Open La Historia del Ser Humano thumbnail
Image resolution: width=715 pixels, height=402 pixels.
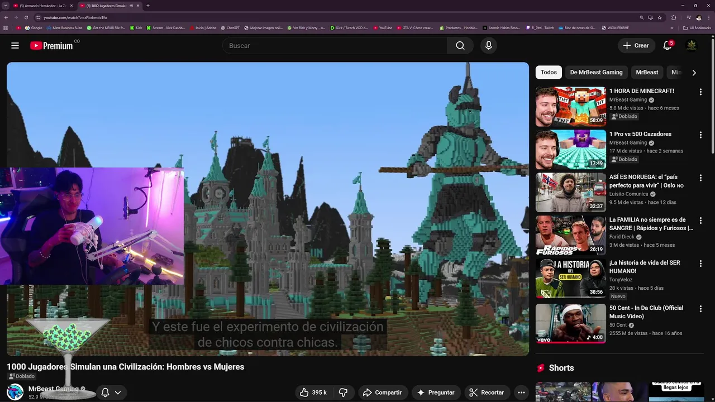570,278
